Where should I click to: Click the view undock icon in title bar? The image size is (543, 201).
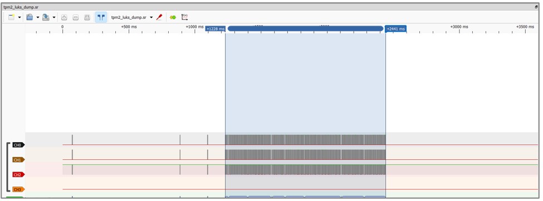pyautogui.click(x=536, y=7)
